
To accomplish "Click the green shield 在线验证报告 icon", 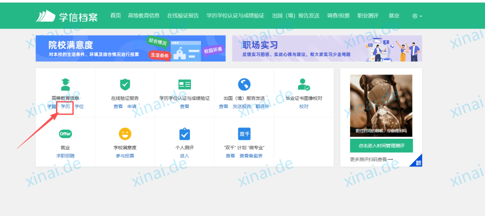I will click(x=125, y=84).
